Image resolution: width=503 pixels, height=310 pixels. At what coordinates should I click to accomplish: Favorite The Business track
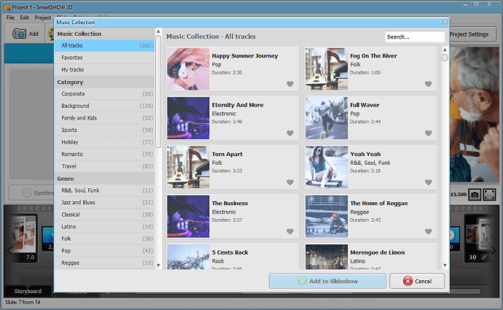(290, 231)
